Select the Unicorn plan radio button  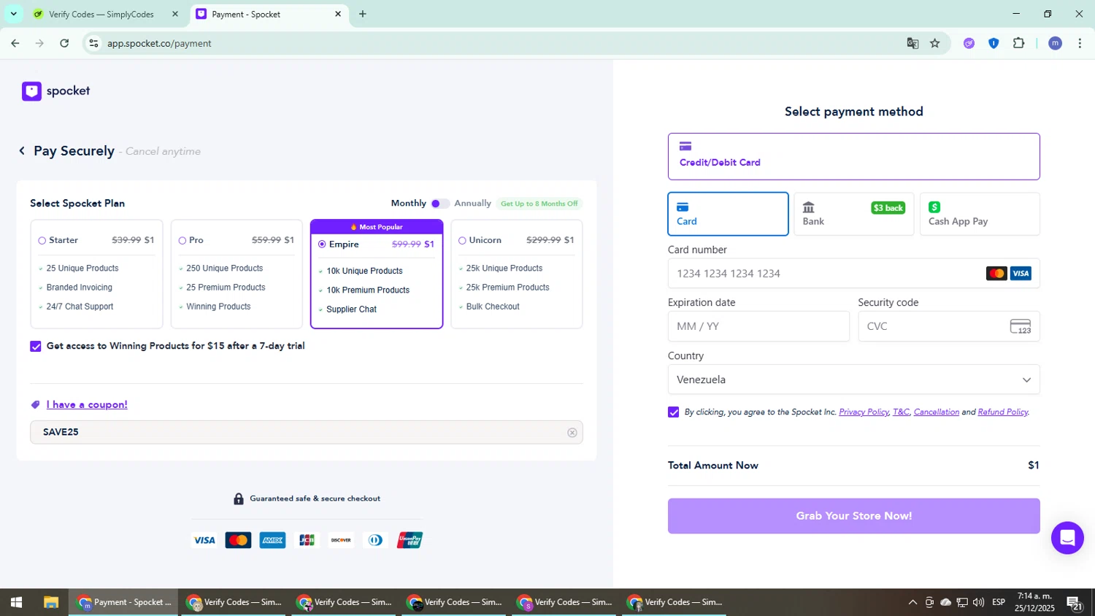tap(462, 240)
